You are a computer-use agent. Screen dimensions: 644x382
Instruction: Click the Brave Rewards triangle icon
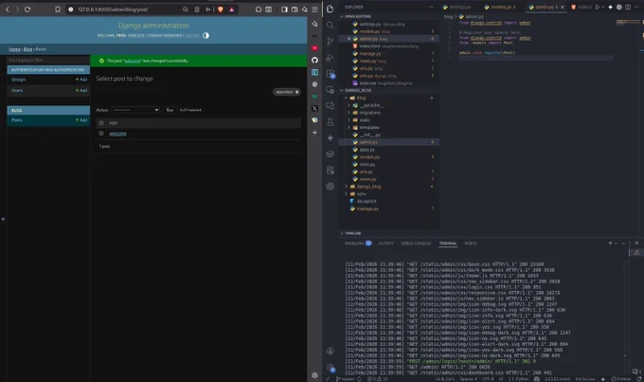(x=232, y=9)
